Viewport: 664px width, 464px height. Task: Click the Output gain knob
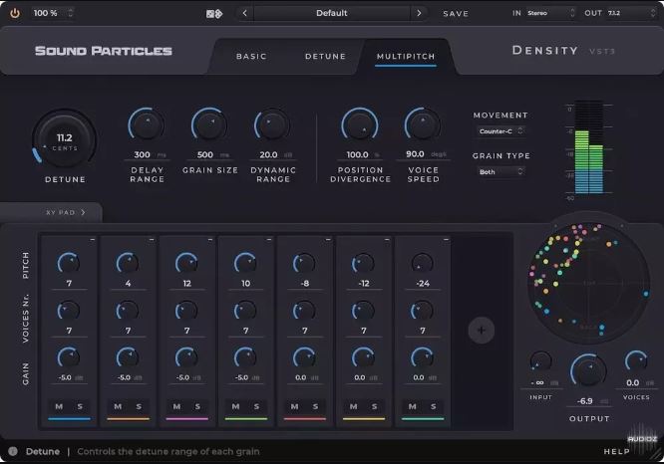coord(588,371)
